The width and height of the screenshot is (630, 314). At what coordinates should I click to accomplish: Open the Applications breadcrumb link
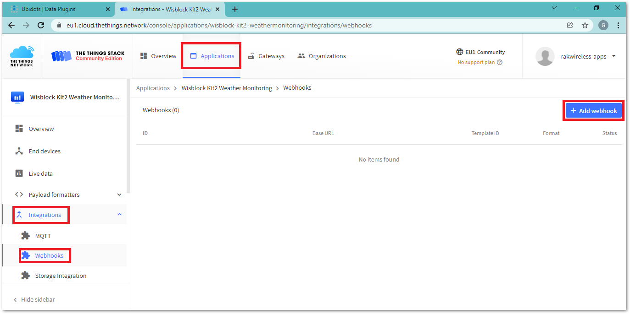(153, 88)
